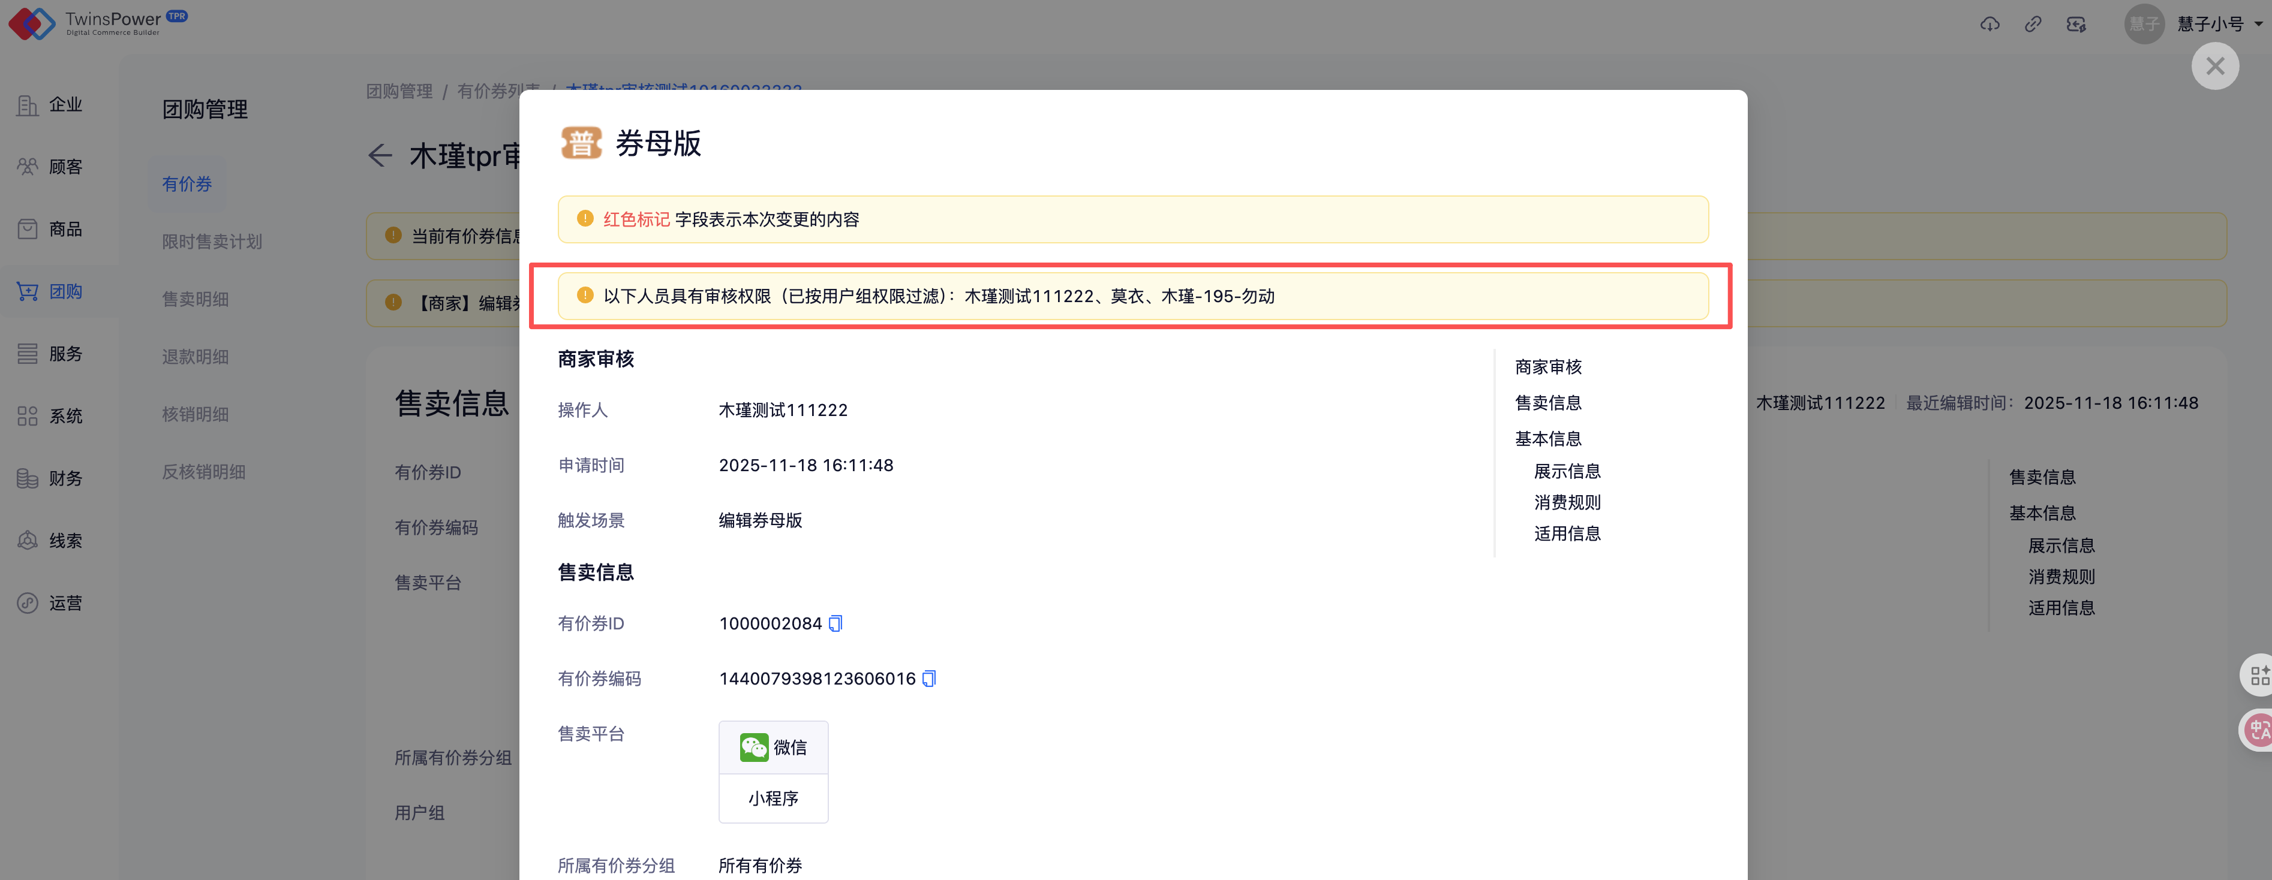Copy the 有价券ID value 1000002084
The width and height of the screenshot is (2272, 880).
(836, 623)
